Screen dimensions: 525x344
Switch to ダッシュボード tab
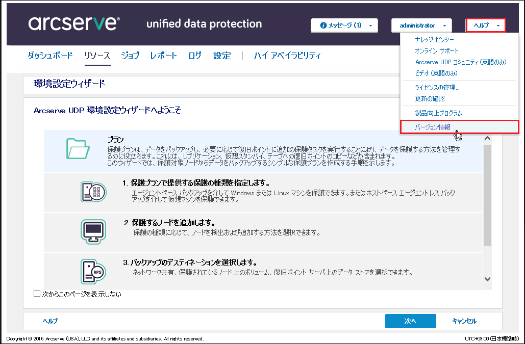(50, 56)
